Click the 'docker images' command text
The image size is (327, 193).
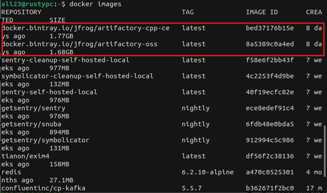point(95,4)
